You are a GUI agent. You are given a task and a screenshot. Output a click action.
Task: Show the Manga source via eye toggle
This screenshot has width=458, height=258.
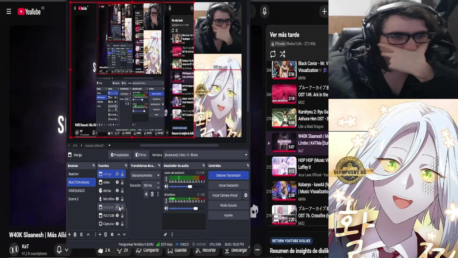click(117, 174)
